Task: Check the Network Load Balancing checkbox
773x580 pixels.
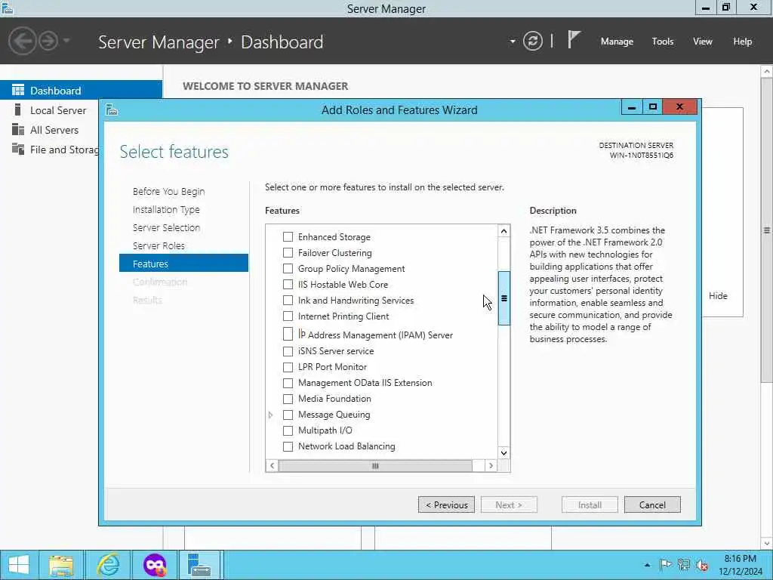Action: pos(288,446)
